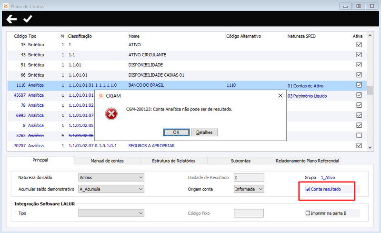Click the 1_Ativo group value
Viewport: 381px width, 233px height.
coord(328,177)
